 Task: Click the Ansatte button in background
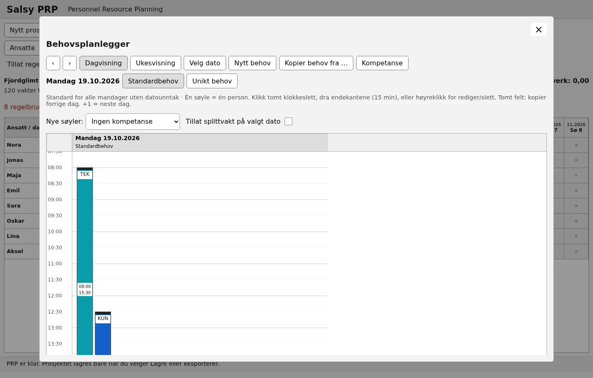pos(22,48)
